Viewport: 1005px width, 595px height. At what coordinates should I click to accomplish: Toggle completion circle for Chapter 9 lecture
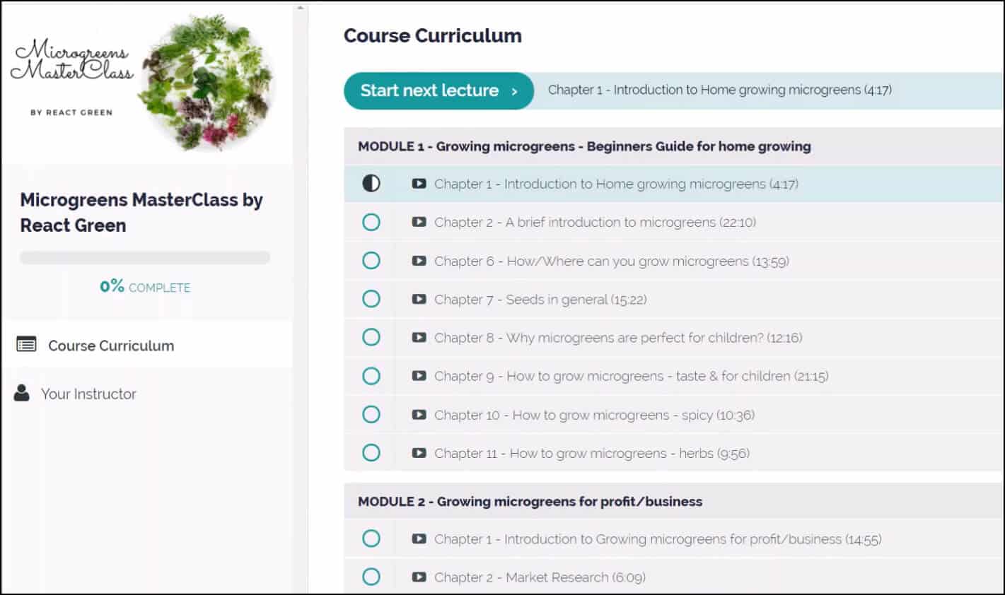click(371, 376)
